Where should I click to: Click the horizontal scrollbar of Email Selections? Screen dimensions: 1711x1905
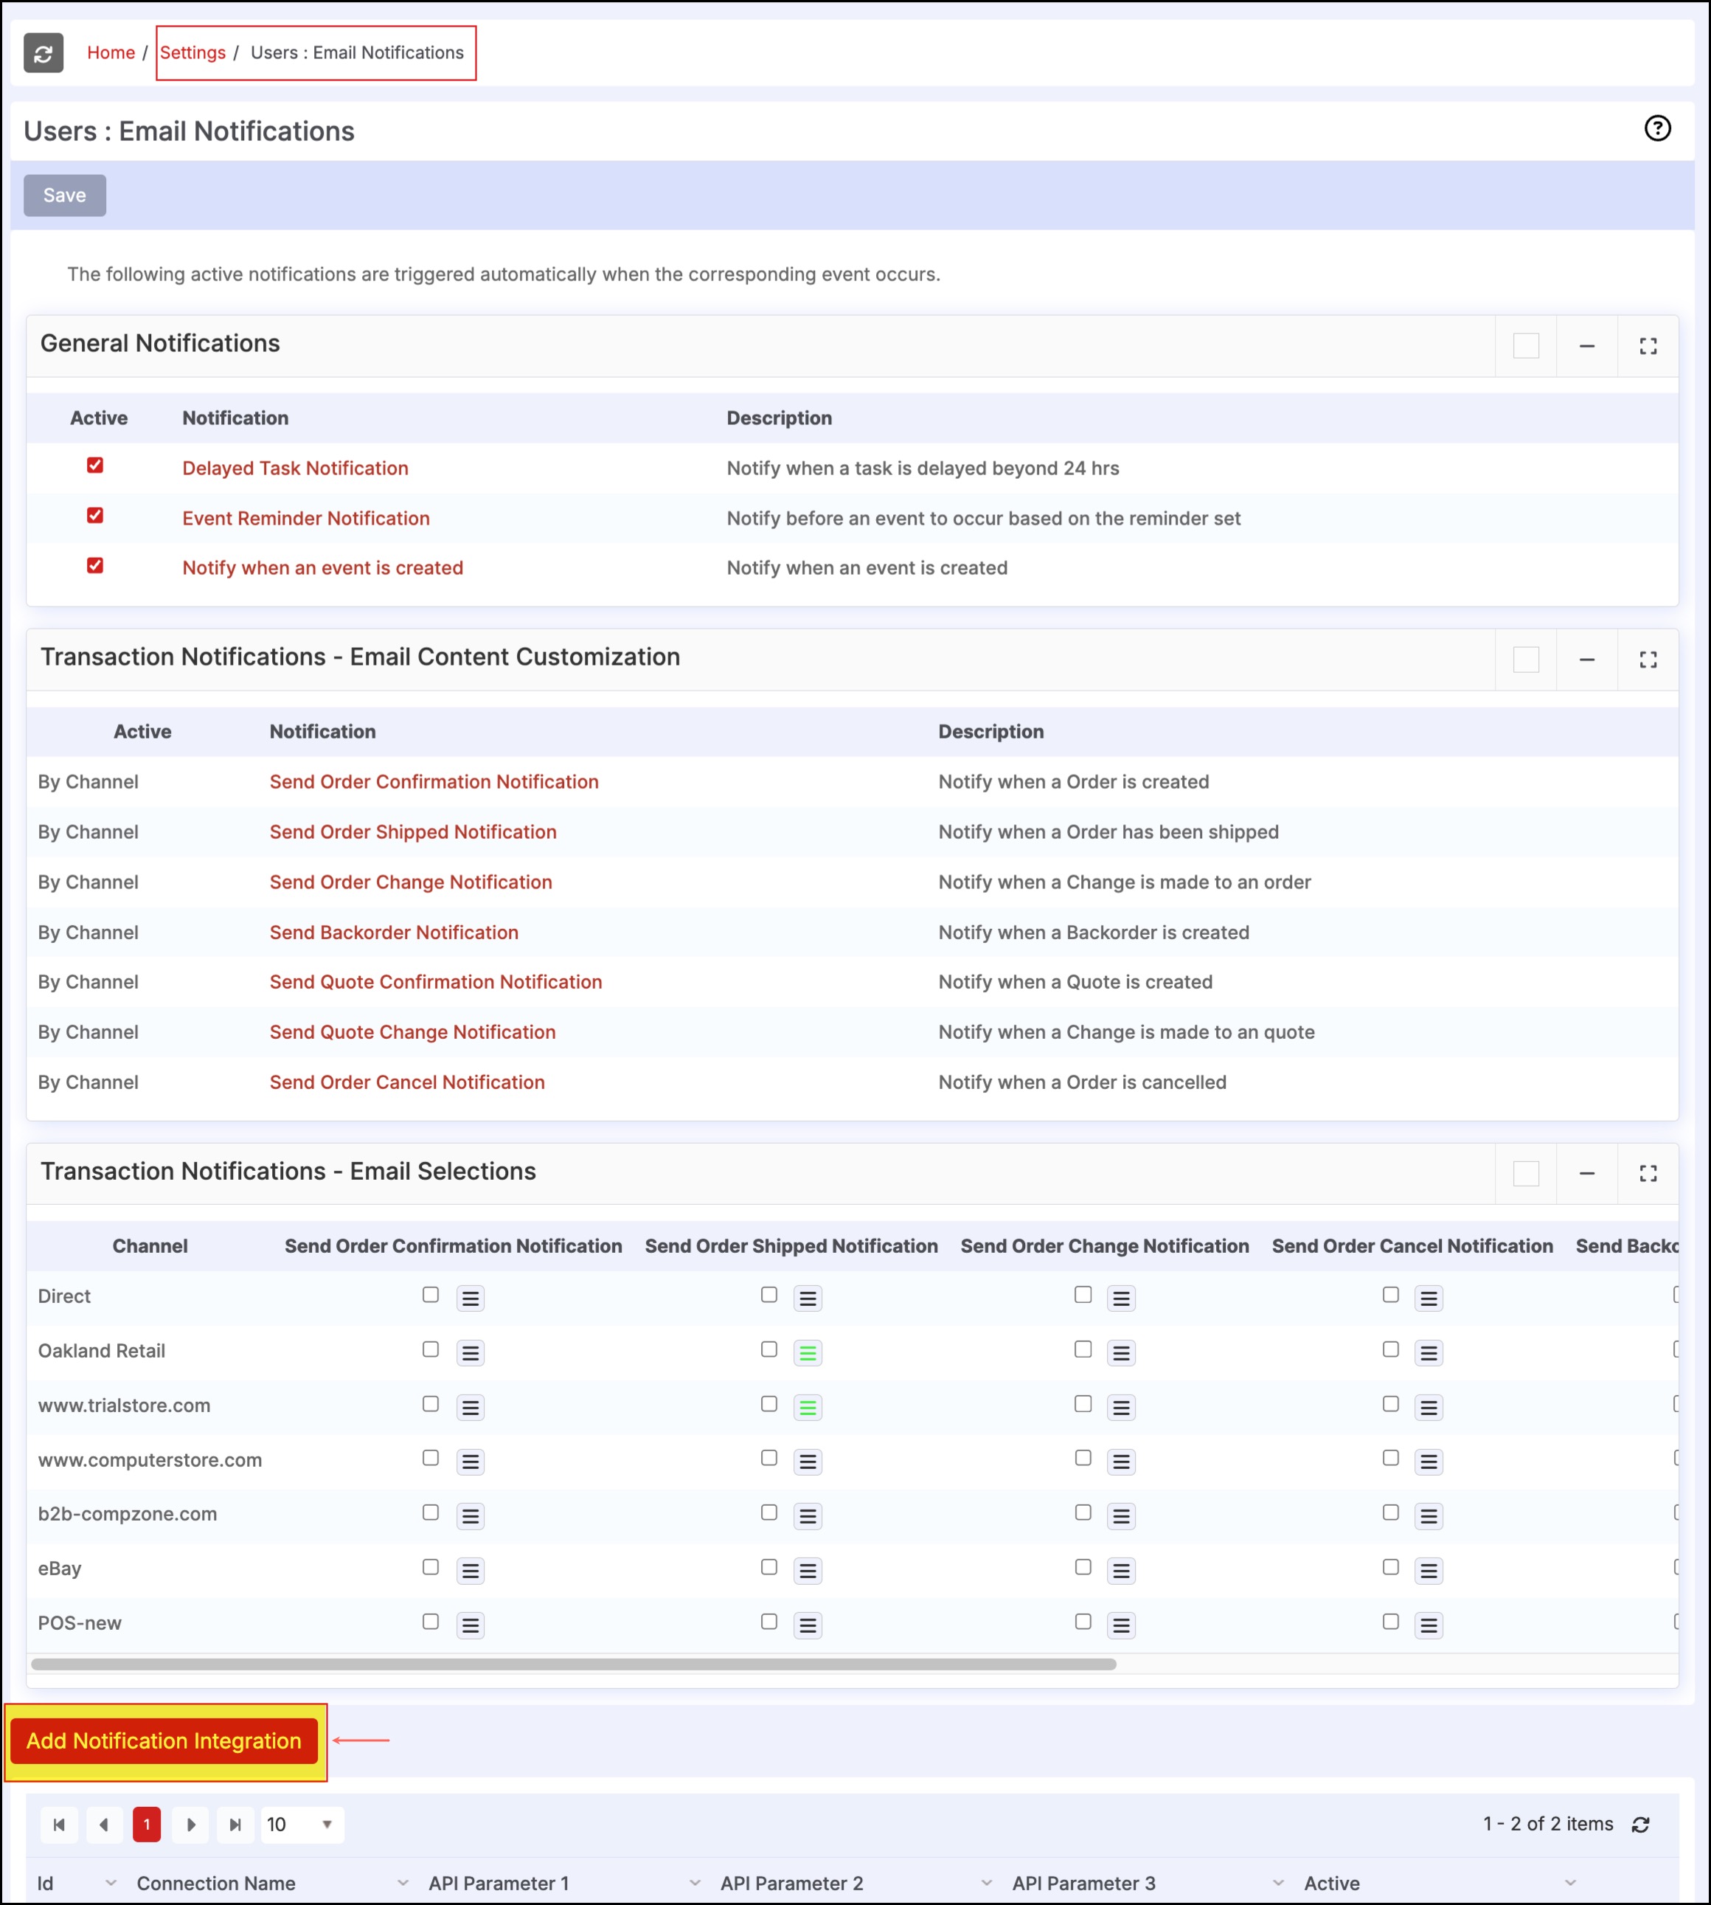(x=574, y=1664)
